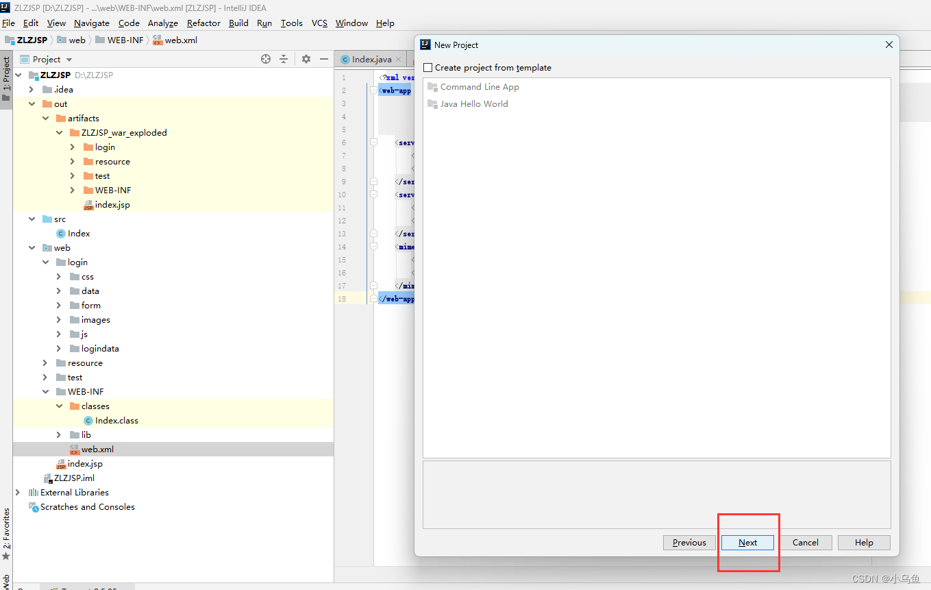This screenshot has width=931, height=590.
Task: Click the Previous button
Action: point(689,543)
